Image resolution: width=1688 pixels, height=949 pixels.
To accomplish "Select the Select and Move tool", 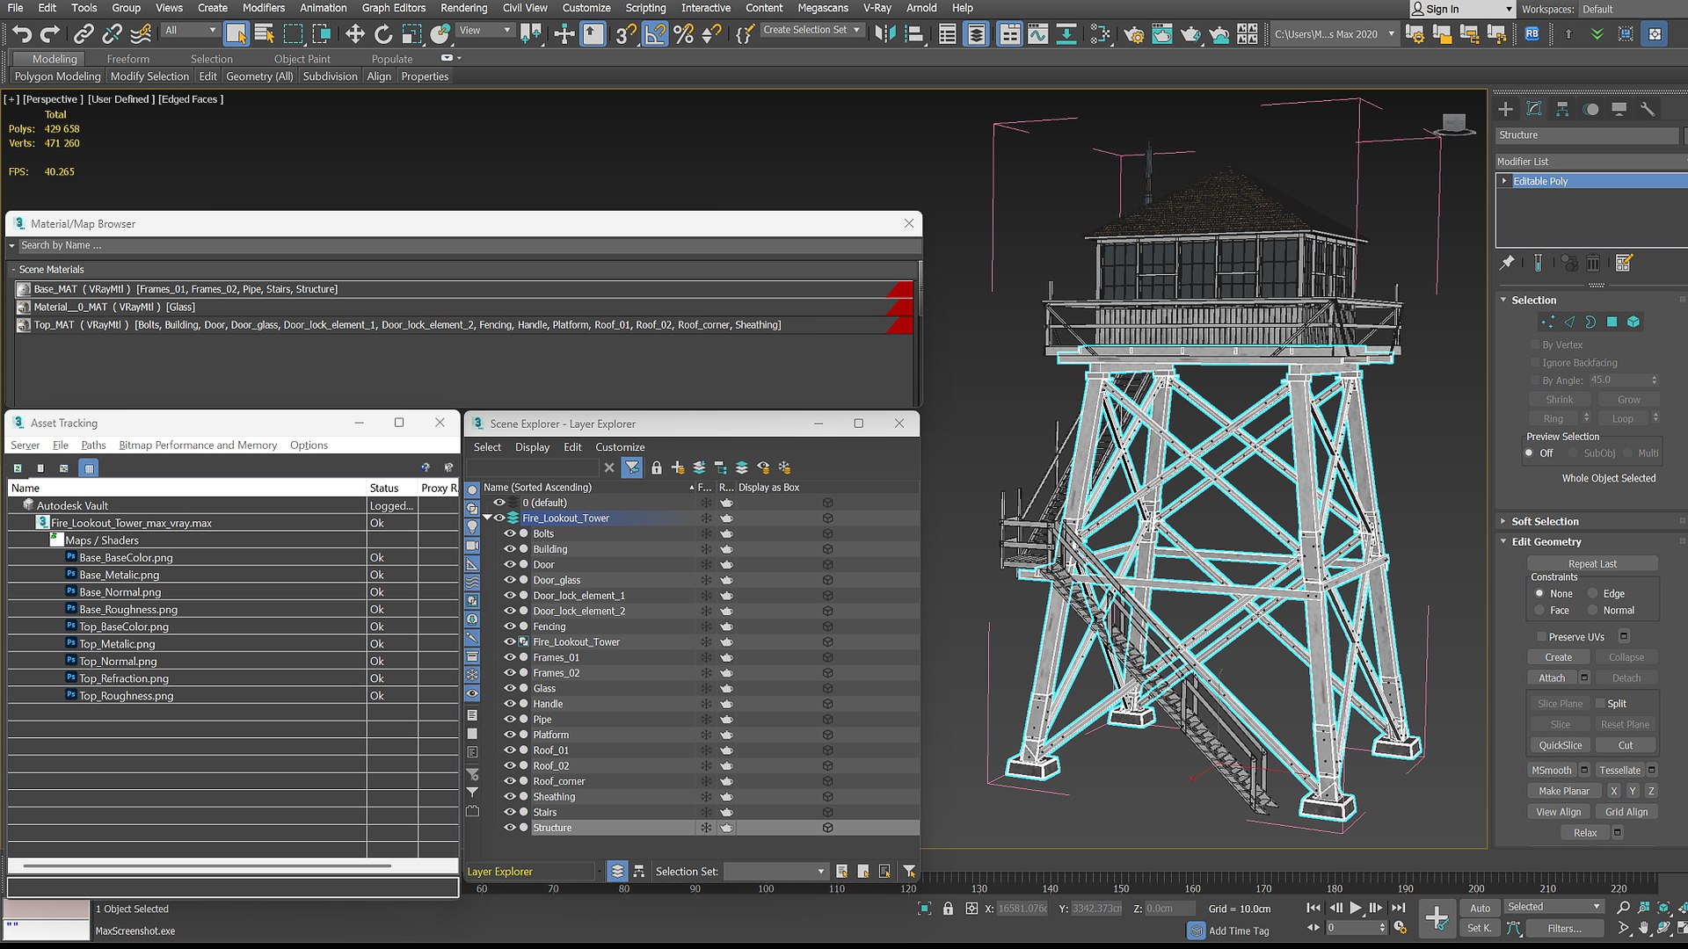I will [x=354, y=34].
